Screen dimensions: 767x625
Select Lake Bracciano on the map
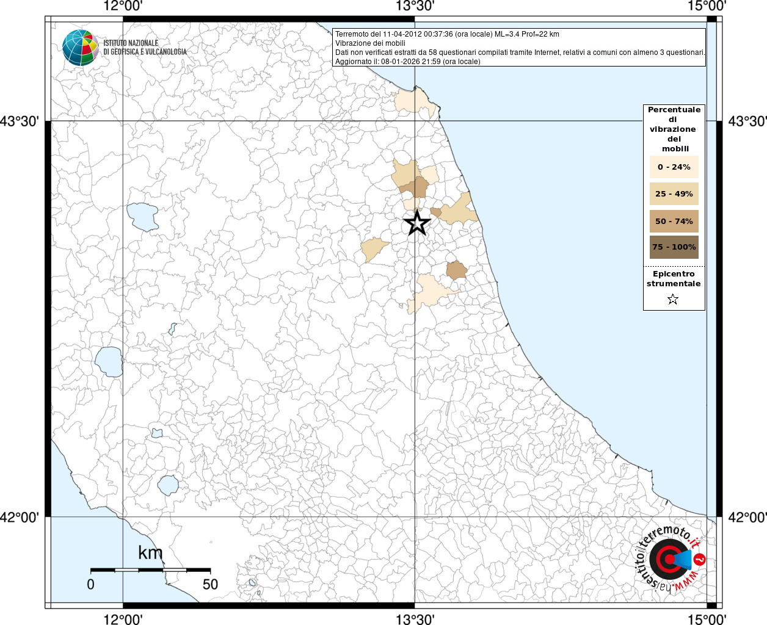tap(167, 485)
